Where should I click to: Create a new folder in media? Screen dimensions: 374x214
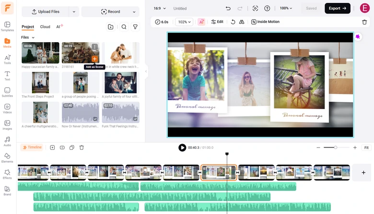[x=111, y=27]
